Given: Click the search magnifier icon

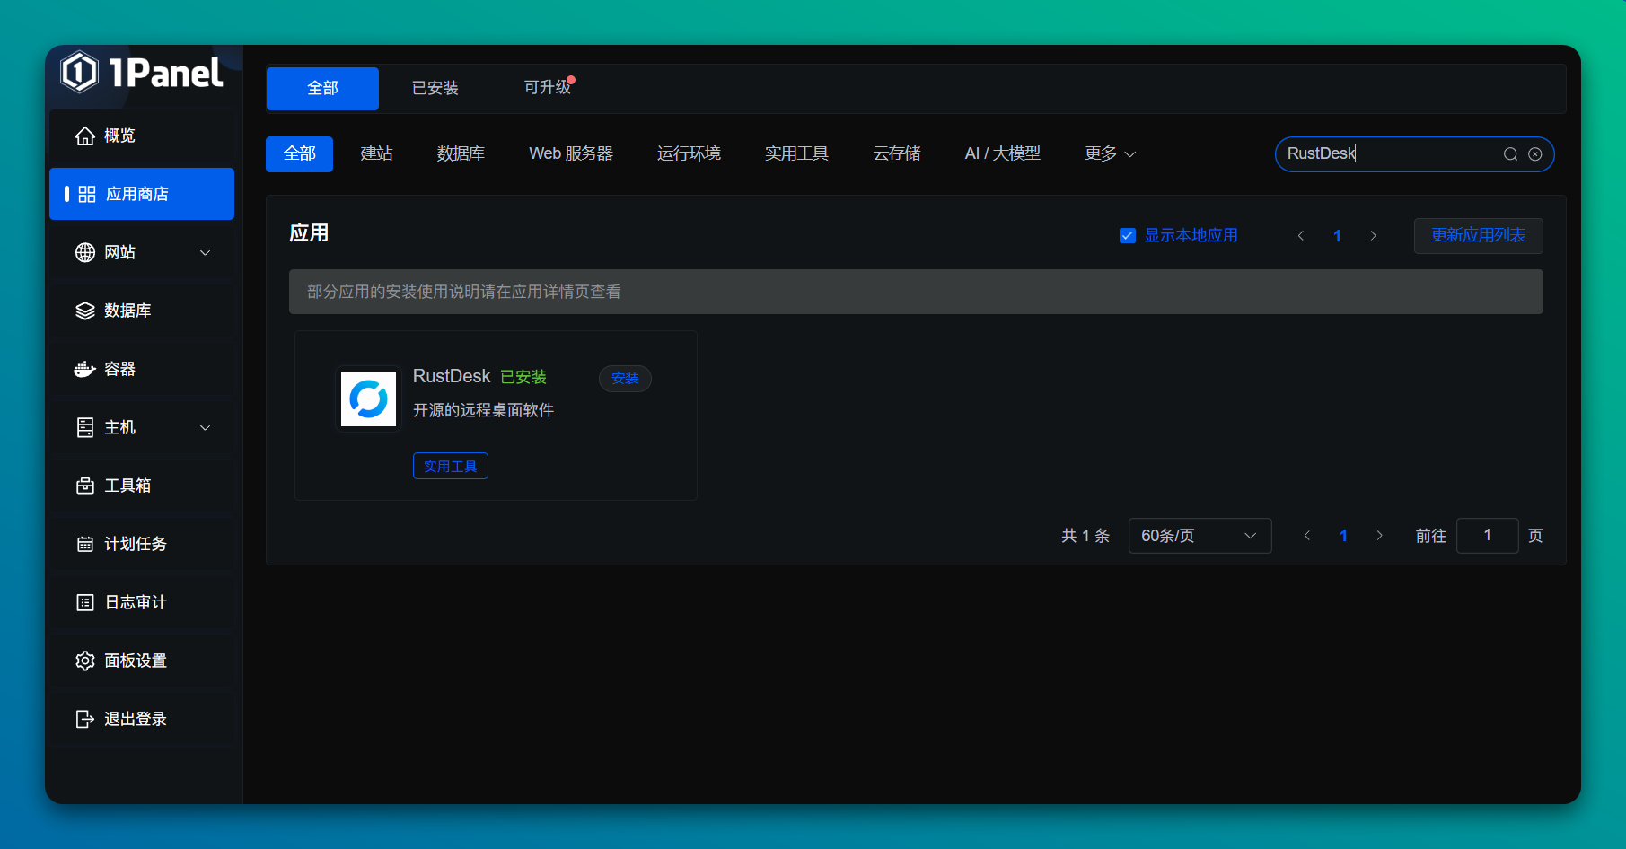Looking at the screenshot, I should [x=1511, y=154].
